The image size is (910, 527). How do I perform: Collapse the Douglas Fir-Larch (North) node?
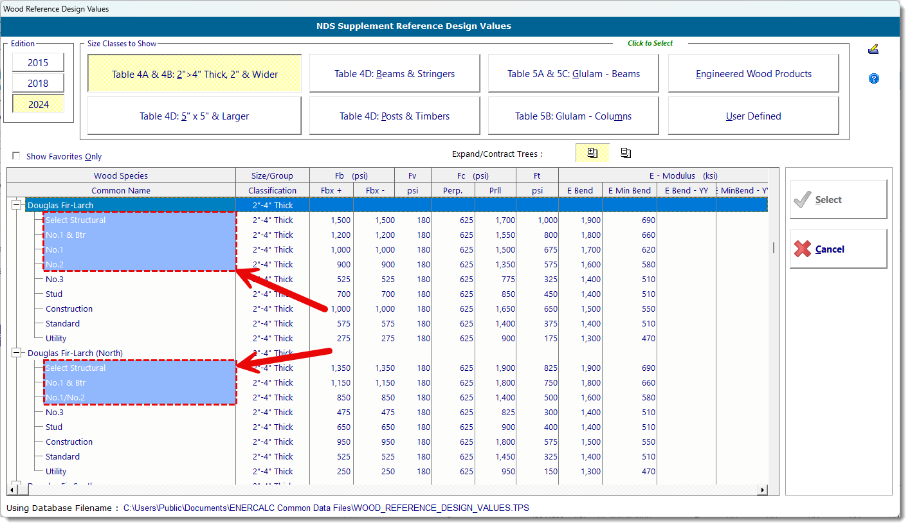coord(16,353)
